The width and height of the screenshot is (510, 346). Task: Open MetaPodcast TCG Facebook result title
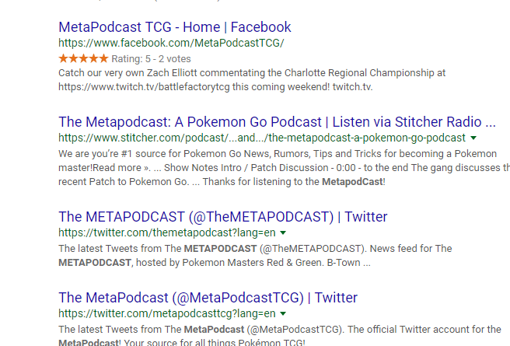(175, 27)
